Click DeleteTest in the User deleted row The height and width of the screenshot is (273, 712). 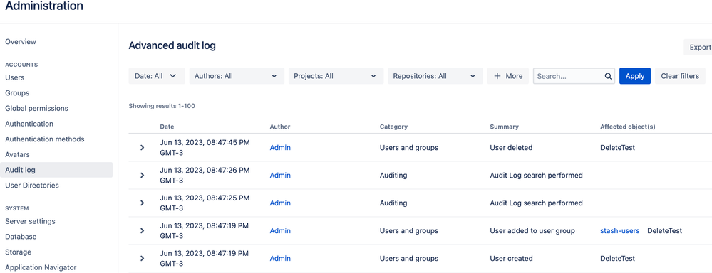click(x=617, y=148)
